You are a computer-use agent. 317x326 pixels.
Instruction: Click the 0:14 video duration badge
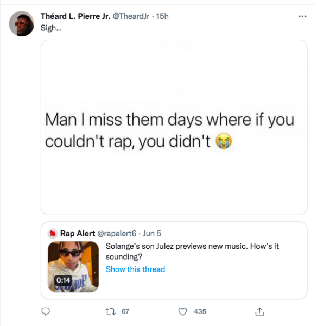64,280
